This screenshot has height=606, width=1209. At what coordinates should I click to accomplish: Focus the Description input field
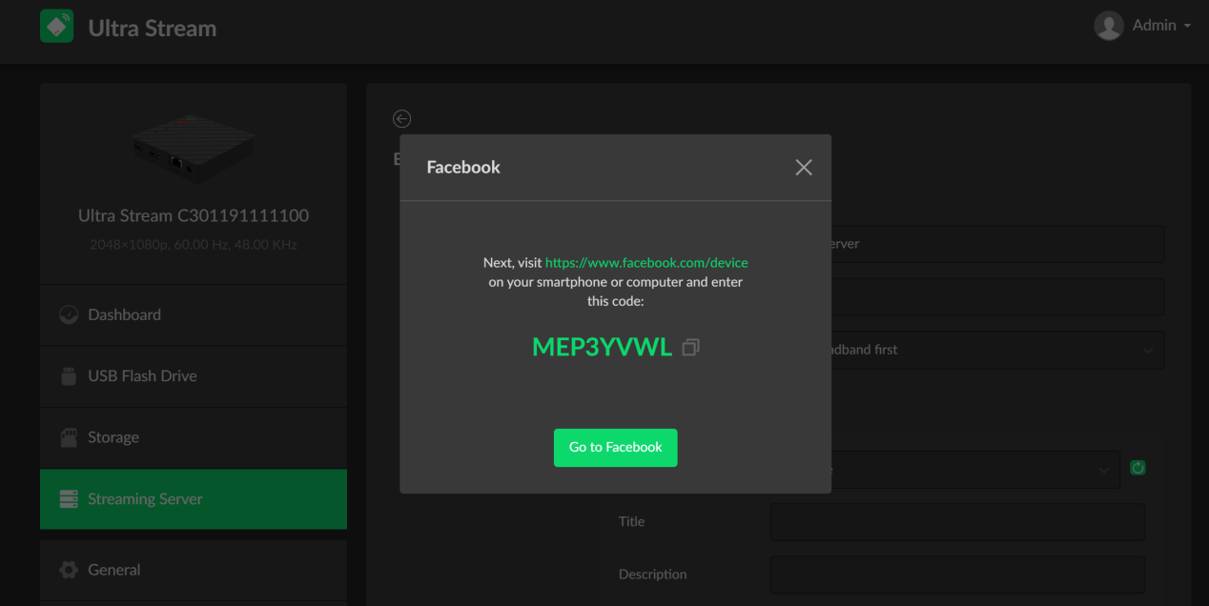click(957, 575)
